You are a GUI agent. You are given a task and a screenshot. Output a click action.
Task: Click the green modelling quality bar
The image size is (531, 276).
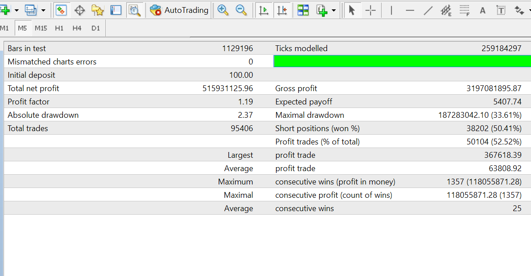pyautogui.click(x=402, y=61)
